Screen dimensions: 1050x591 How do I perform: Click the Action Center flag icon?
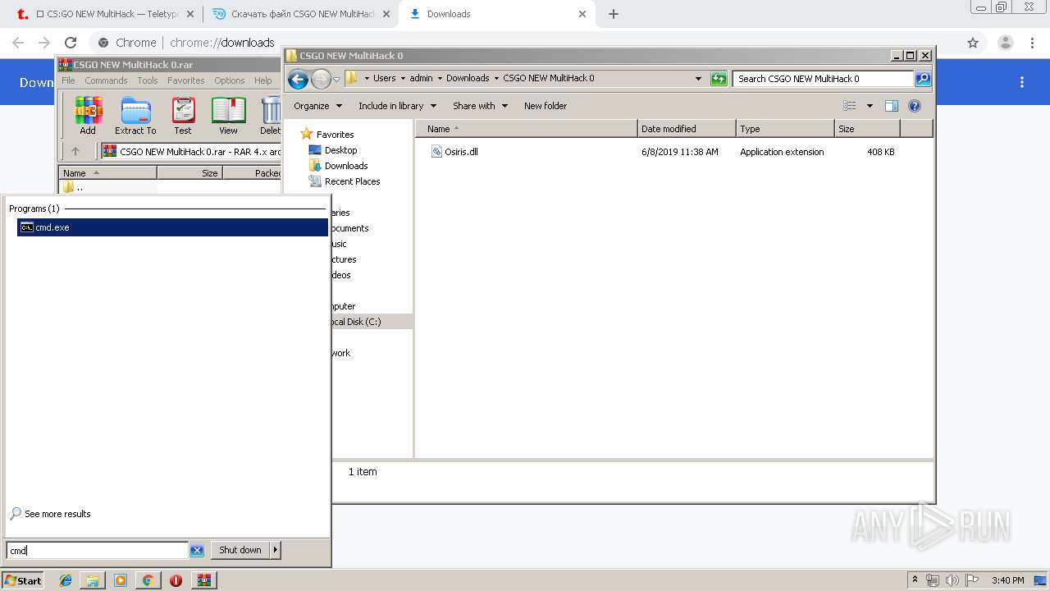tap(970, 580)
